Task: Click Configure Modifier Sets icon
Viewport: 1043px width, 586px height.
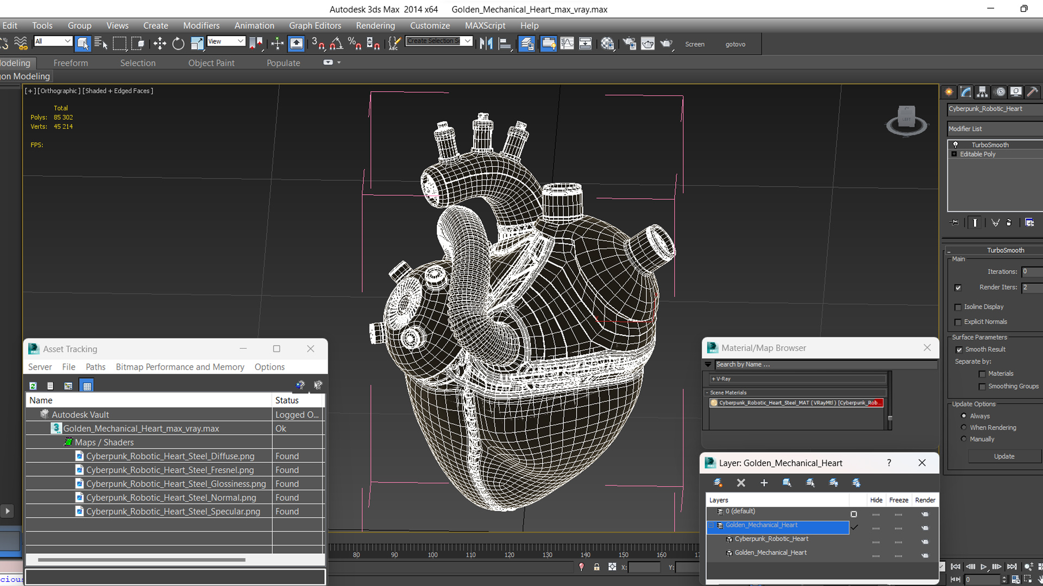Action: (1029, 222)
